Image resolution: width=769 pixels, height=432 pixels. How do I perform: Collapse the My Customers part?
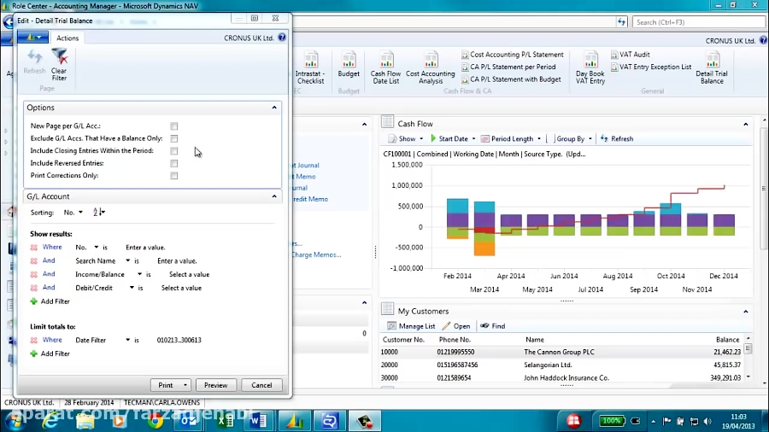745,312
